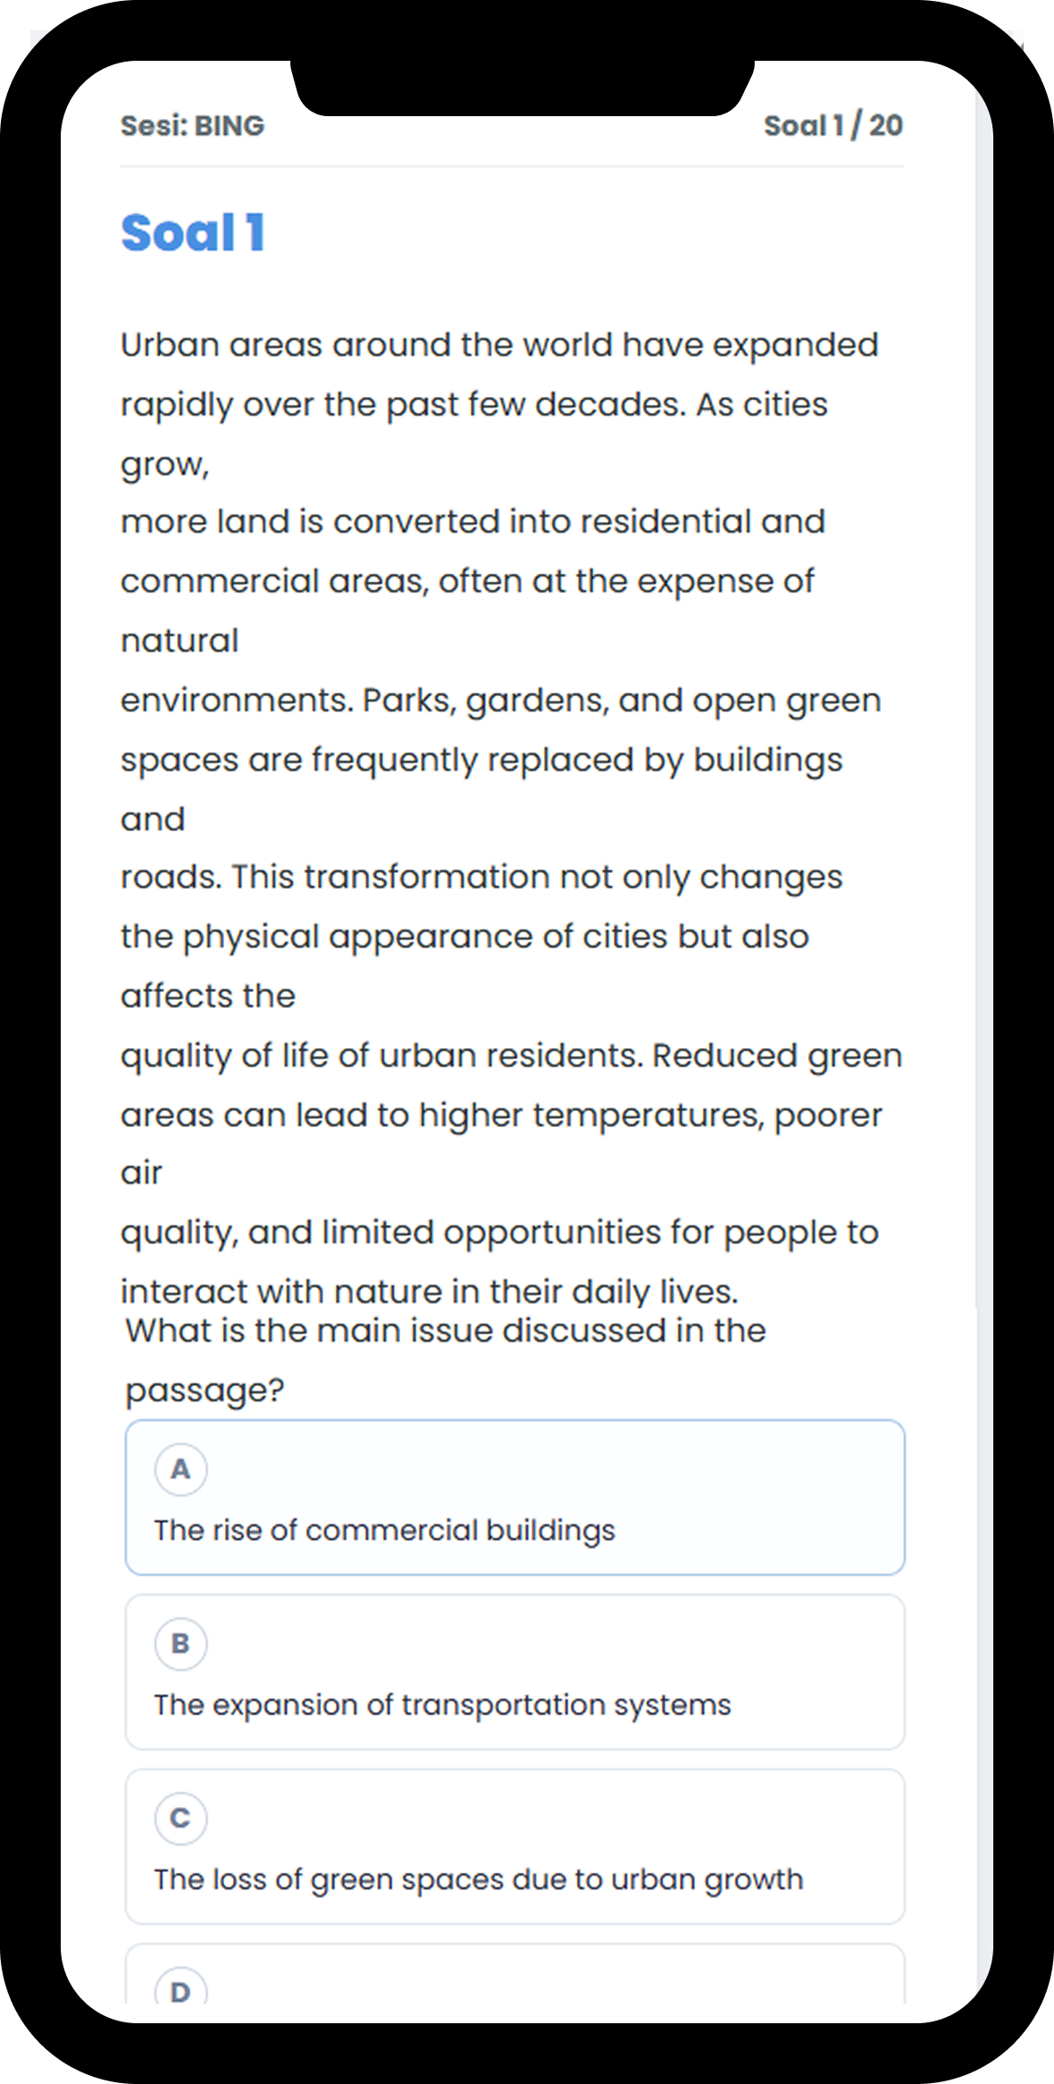Image resolution: width=1054 pixels, height=2084 pixels.
Task: Click the lone word "air" in the passage
Action: click(141, 1172)
